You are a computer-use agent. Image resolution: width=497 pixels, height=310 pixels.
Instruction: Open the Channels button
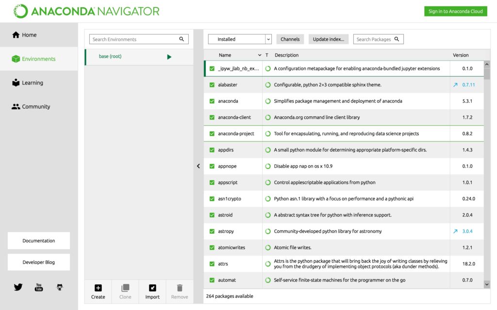point(290,39)
